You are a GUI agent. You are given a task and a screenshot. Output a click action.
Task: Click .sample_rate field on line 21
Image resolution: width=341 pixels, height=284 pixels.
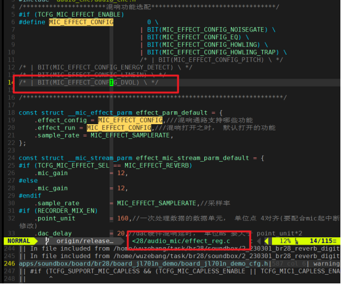(x=57, y=135)
